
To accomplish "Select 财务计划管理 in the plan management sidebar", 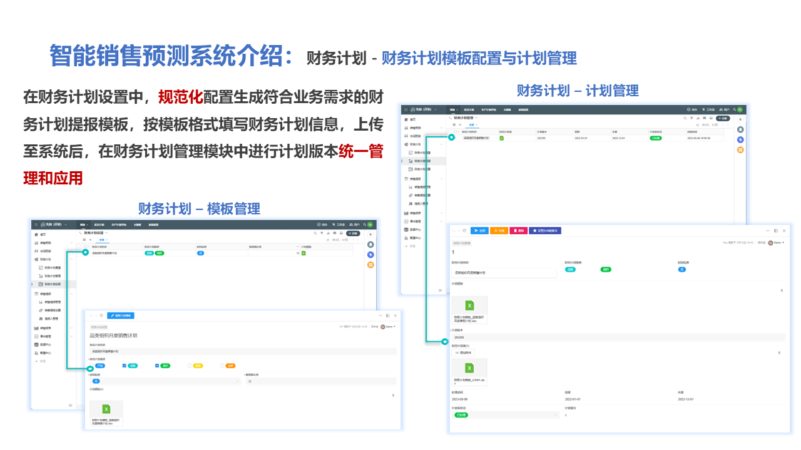I will click(423, 161).
